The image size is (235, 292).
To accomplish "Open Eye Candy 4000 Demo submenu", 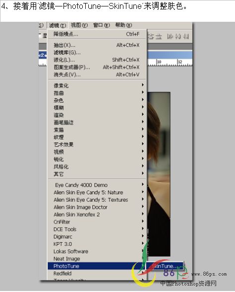I will pyautogui.click(x=97, y=185).
